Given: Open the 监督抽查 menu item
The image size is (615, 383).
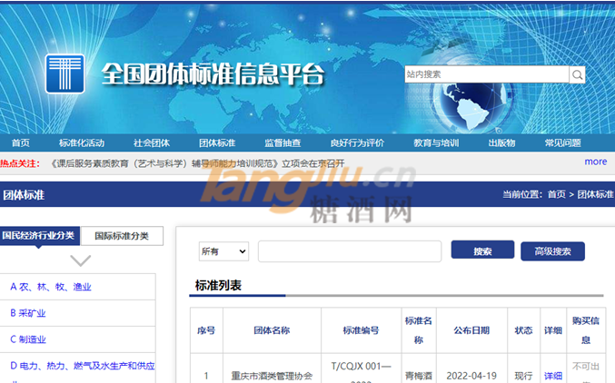Looking at the screenshot, I should tap(283, 143).
